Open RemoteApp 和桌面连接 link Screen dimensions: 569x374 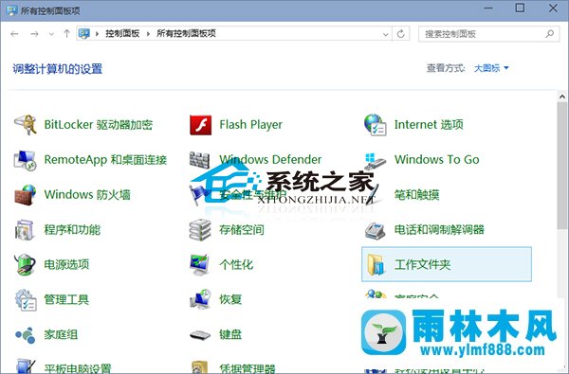(105, 160)
